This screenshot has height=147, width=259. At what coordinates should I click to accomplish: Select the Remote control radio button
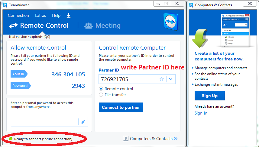pyautogui.click(x=101, y=89)
